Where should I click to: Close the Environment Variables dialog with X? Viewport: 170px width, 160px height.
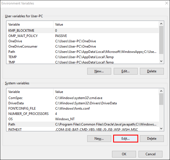[x=167, y=3]
